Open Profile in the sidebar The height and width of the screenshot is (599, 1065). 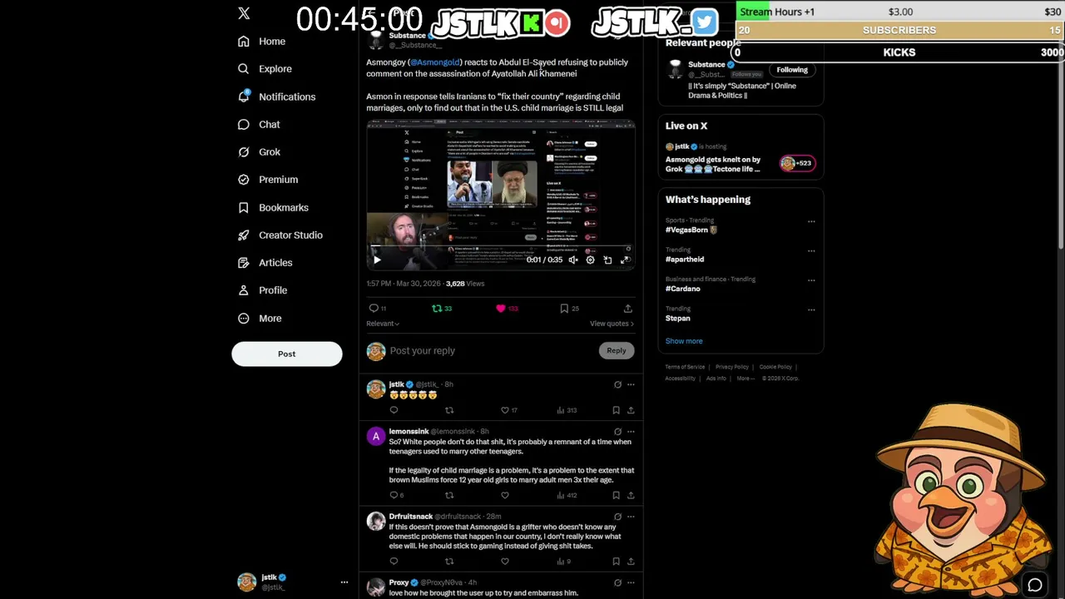click(x=262, y=290)
